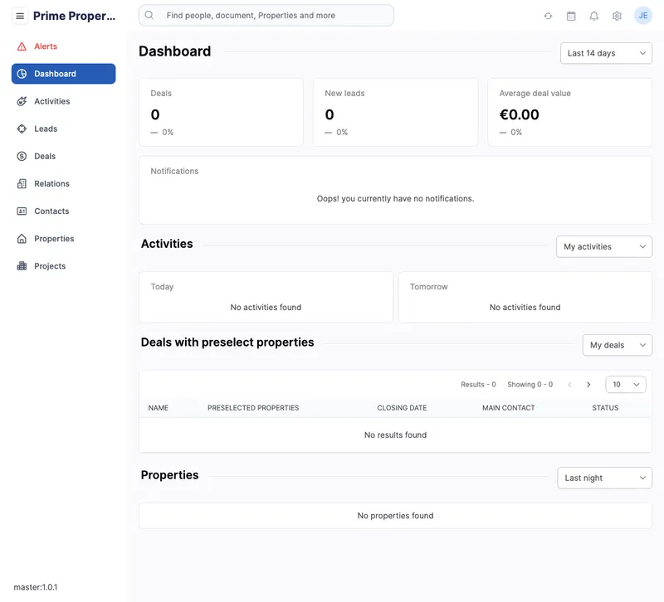Open the Last 14 days date range dropdown

[607, 52]
